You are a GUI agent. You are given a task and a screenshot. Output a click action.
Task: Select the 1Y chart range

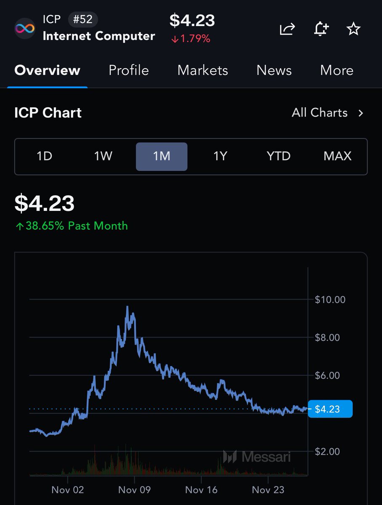point(220,156)
